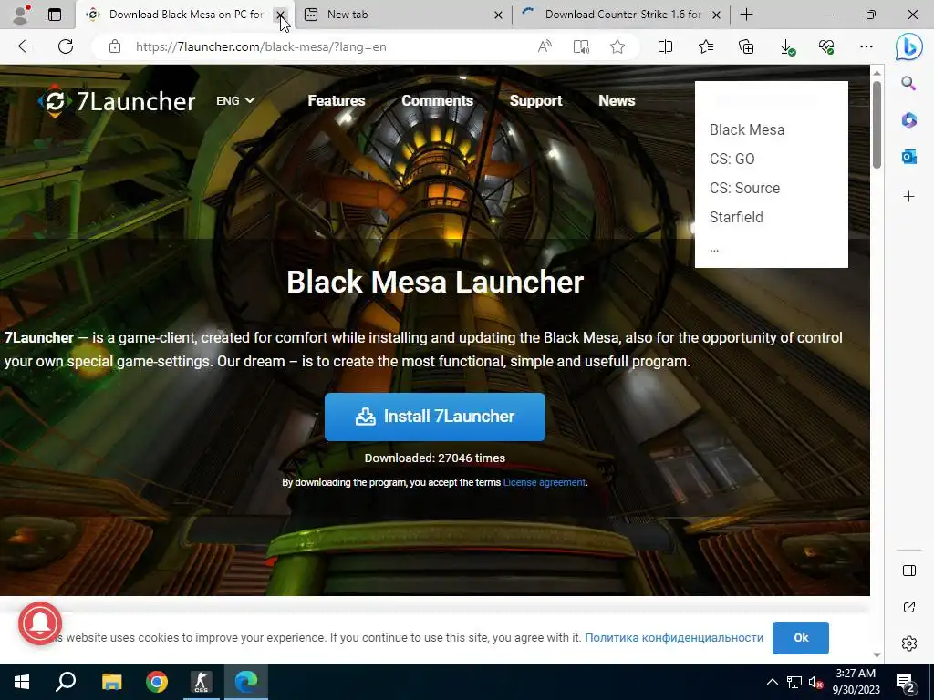Viewport: 934px width, 700px height.
Task: Choose CS: Source from the games list
Action: click(744, 188)
